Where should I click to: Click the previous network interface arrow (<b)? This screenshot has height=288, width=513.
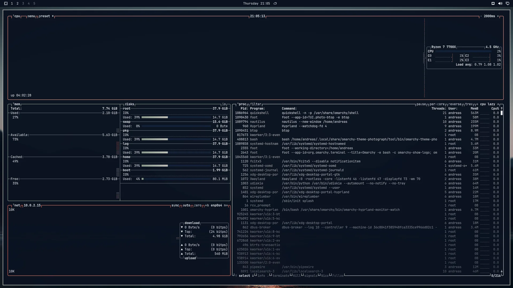pos(207,205)
